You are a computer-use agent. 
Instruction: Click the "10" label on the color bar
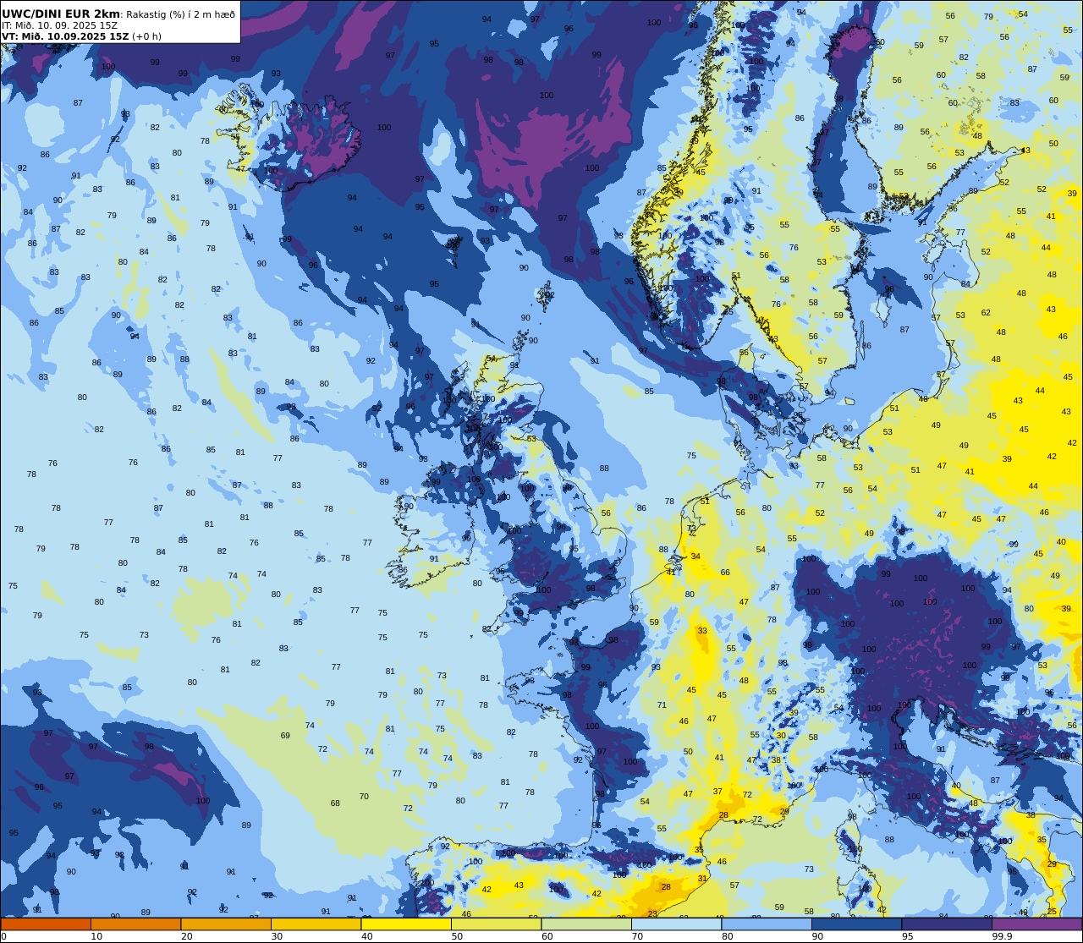[x=96, y=936]
